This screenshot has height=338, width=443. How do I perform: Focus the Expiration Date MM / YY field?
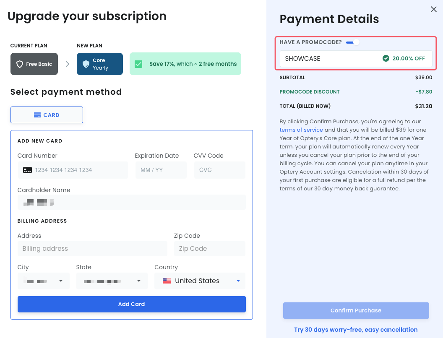point(160,170)
